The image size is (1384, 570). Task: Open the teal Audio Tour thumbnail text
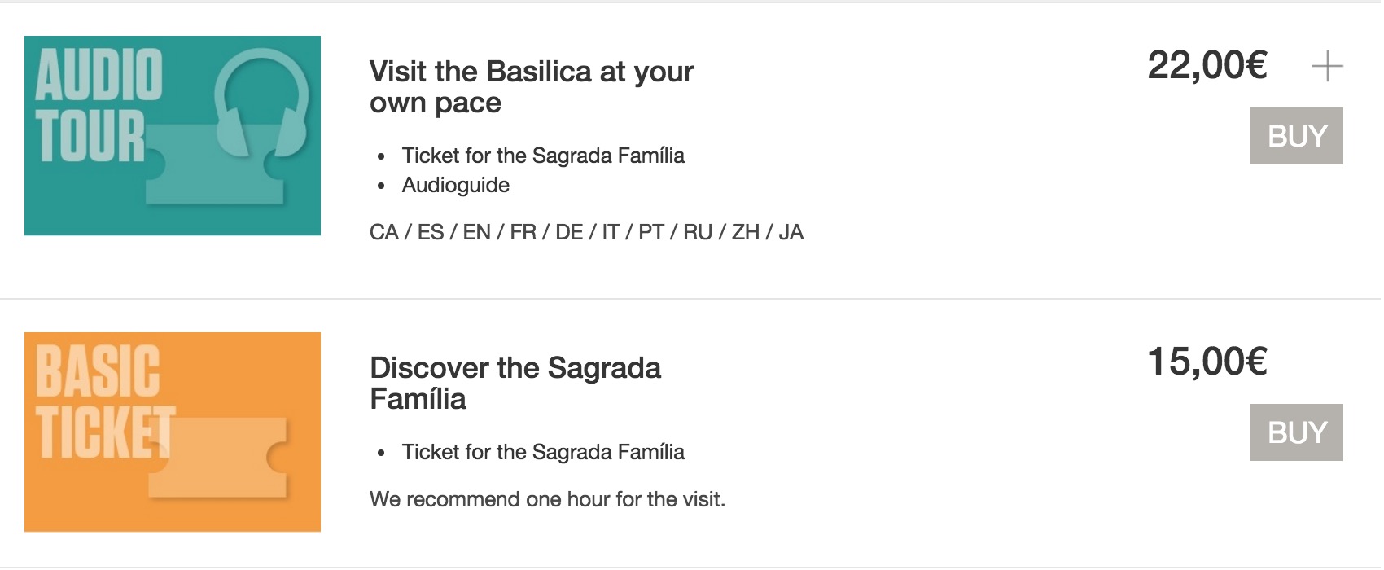click(x=98, y=104)
